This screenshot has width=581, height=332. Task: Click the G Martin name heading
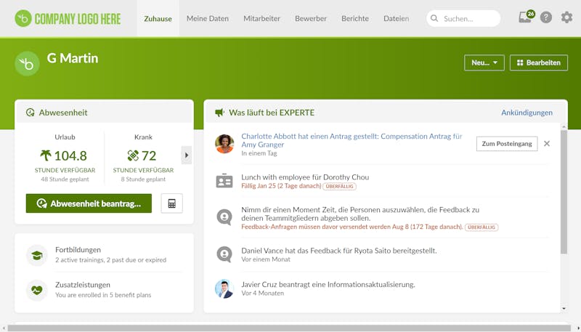pyautogui.click(x=73, y=58)
